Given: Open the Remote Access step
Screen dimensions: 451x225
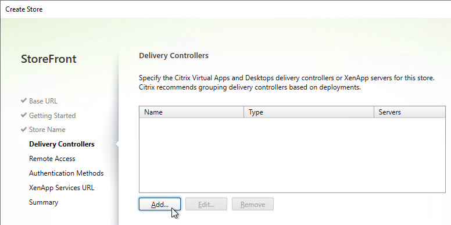Looking at the screenshot, I should pos(52,159).
